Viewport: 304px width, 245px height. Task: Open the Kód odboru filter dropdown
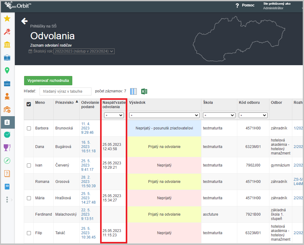tap(253, 115)
